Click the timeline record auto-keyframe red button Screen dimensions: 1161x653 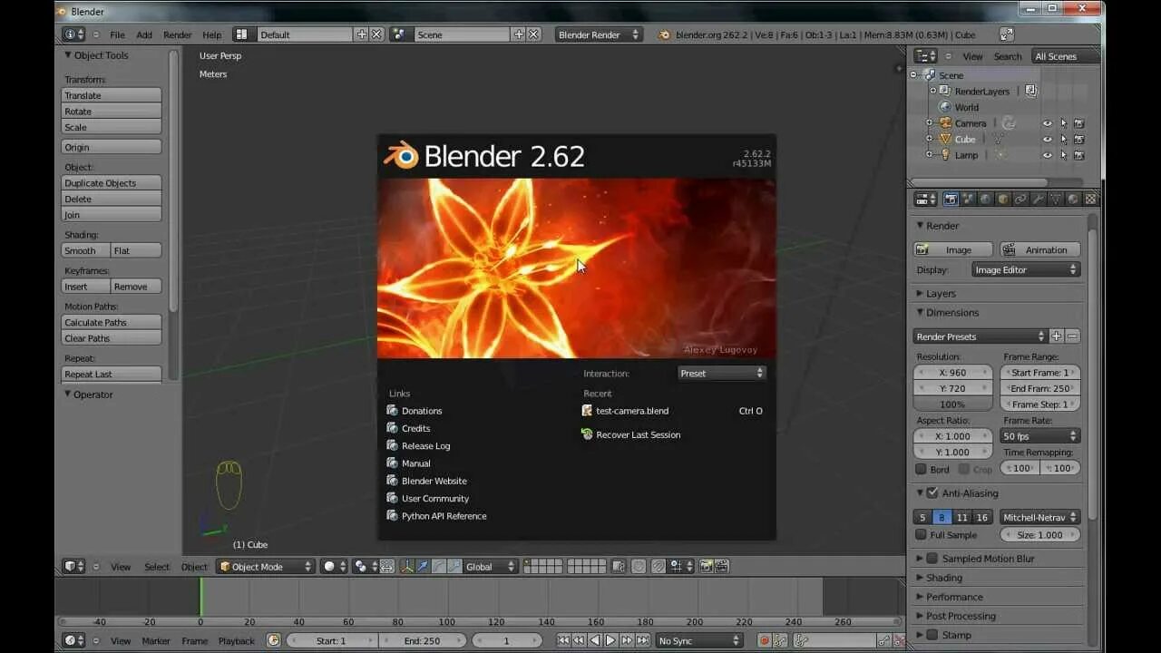point(764,640)
